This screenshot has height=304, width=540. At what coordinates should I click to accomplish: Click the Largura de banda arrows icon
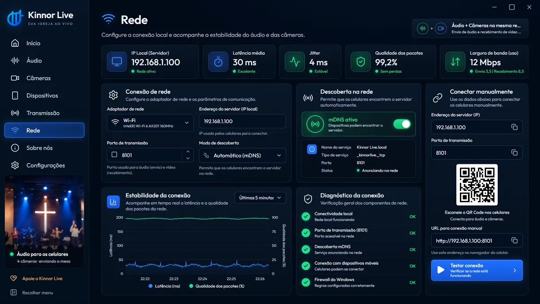tap(455, 62)
